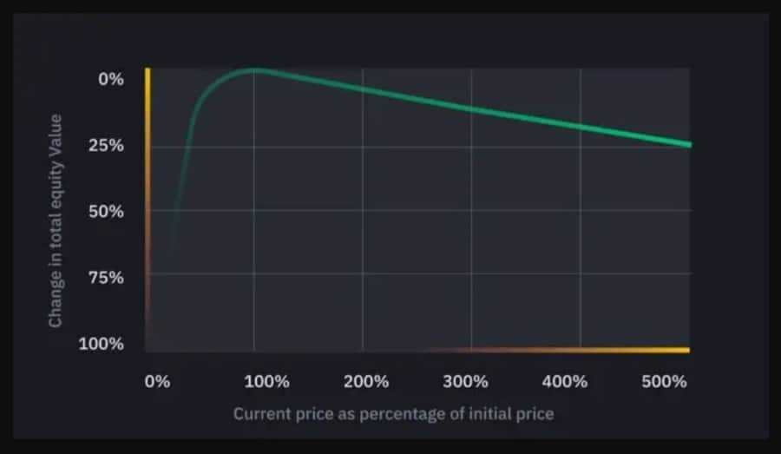This screenshot has height=454, width=781.
Task: Click the "Current price as percentage of initial price" title
Action: pyautogui.click(x=393, y=413)
